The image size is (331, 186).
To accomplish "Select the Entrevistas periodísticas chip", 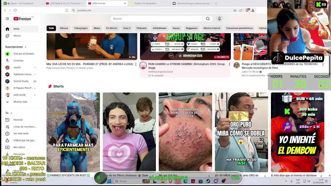I will [239, 28].
